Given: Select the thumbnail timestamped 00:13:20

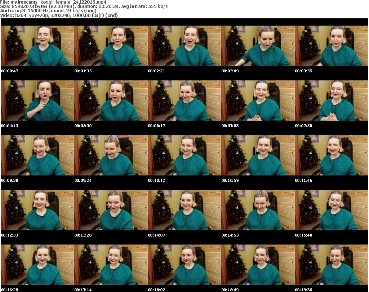Looking at the screenshot, I should coord(111,210).
